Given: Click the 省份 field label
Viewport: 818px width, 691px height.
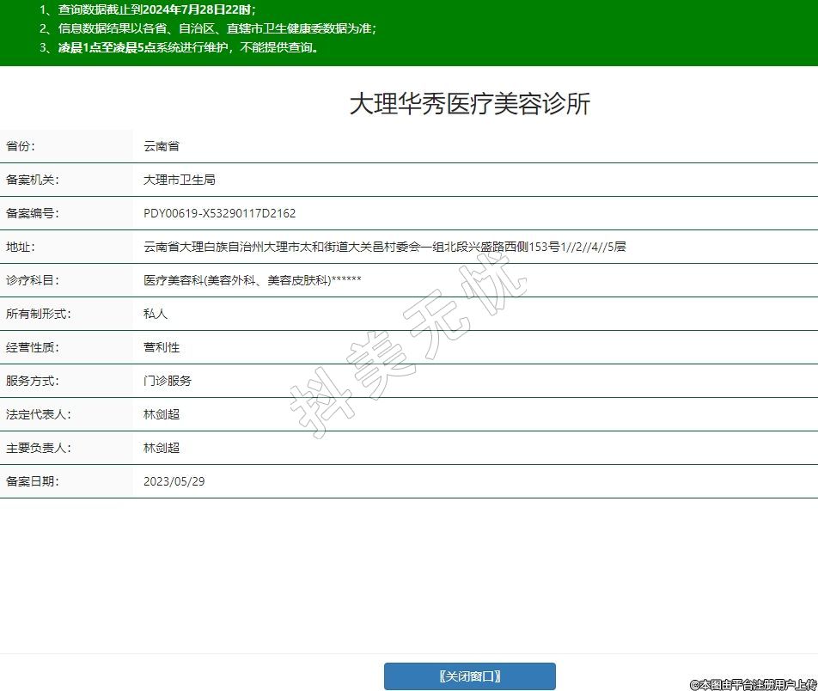Looking at the screenshot, I should point(21,146).
